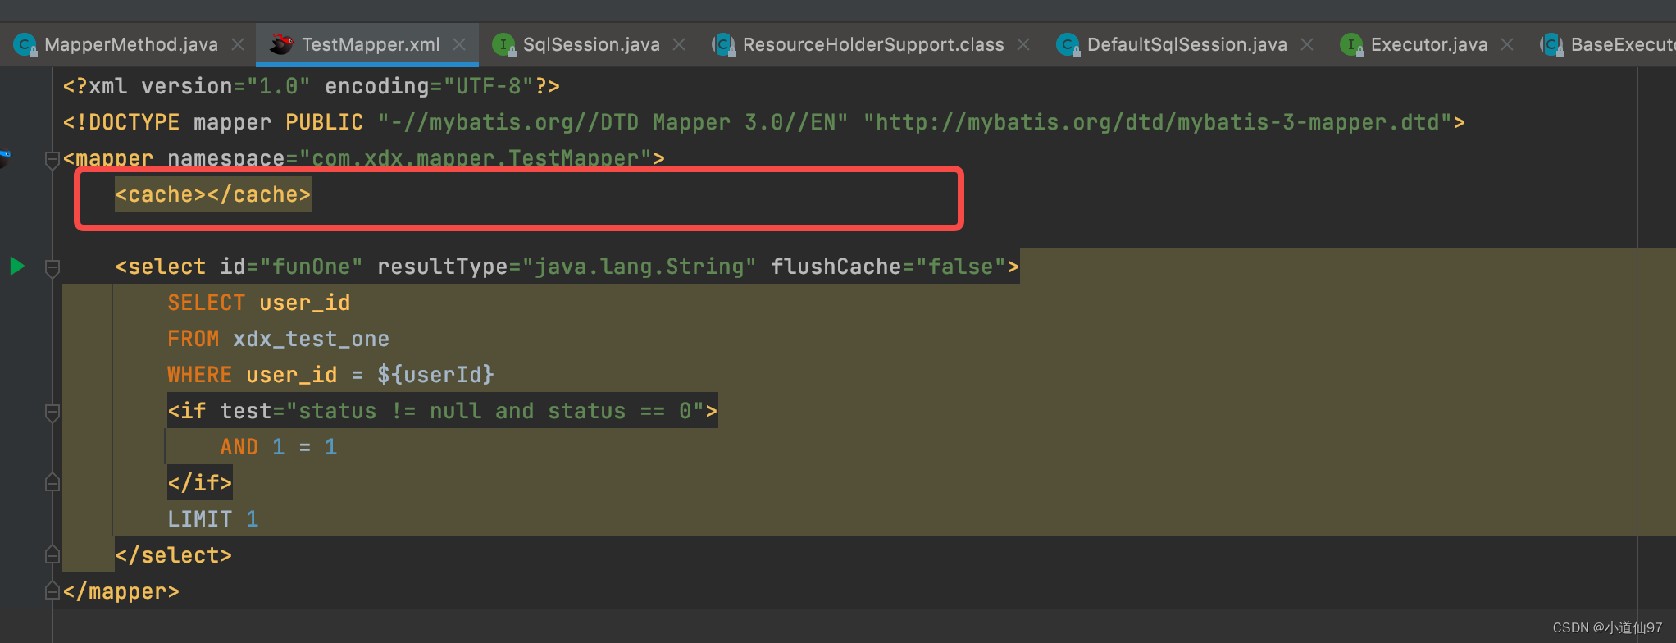
Task: Click the BaseExecutor class file icon
Action: coord(1551,45)
